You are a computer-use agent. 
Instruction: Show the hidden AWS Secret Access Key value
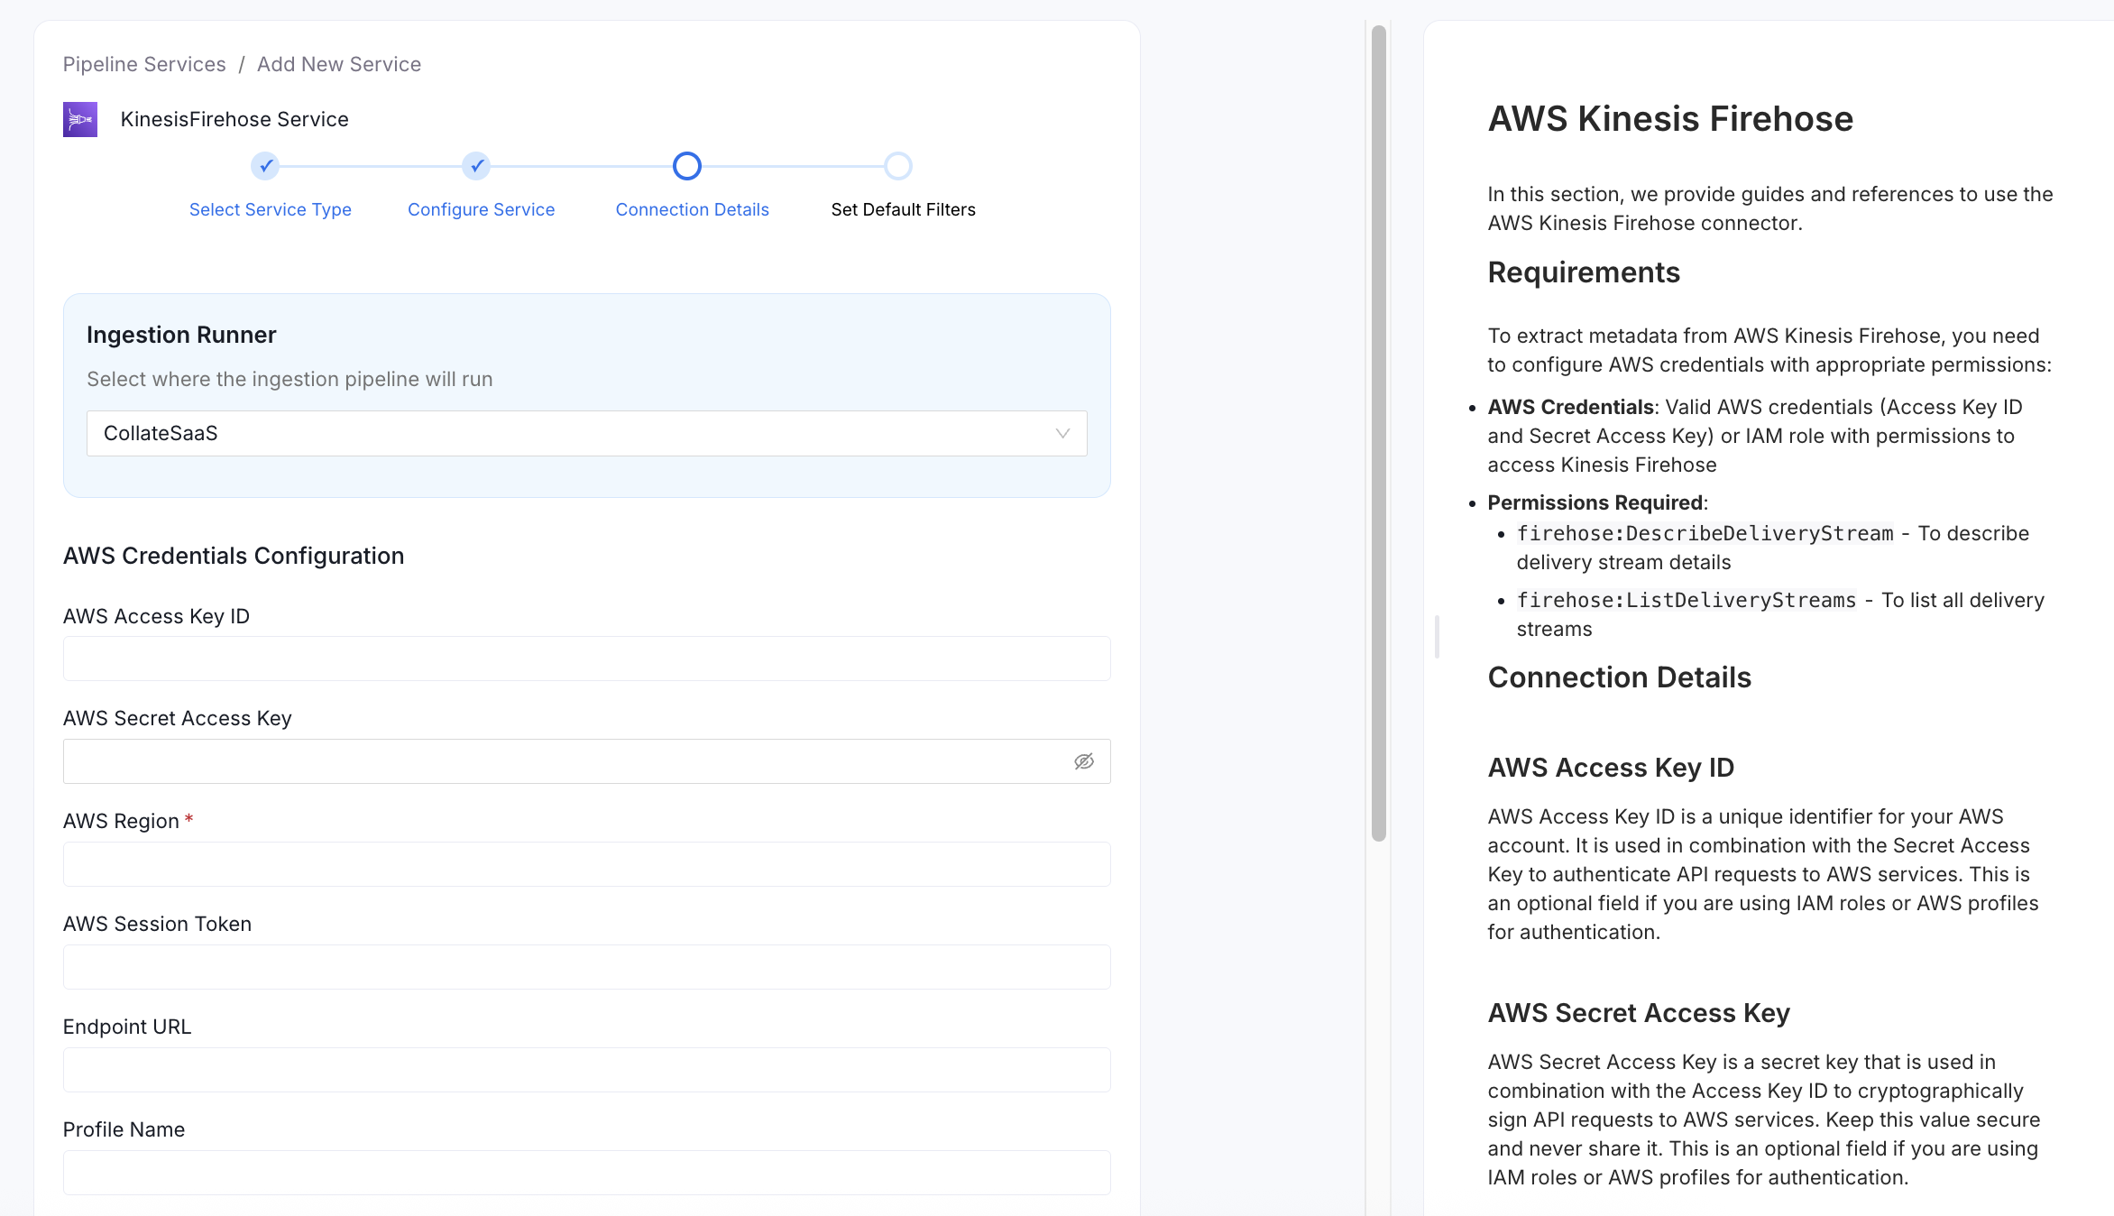tap(1084, 760)
